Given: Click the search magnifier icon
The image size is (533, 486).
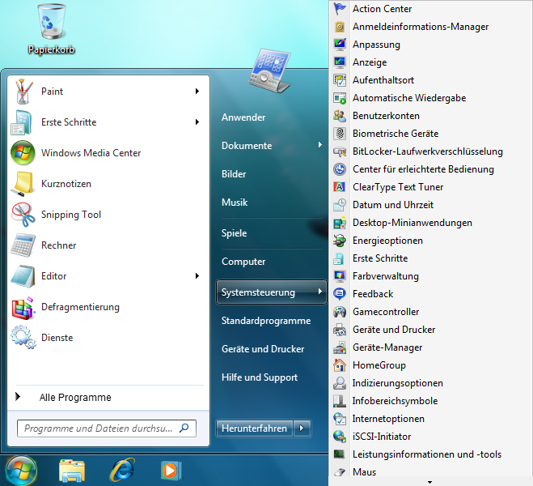Looking at the screenshot, I should (184, 428).
